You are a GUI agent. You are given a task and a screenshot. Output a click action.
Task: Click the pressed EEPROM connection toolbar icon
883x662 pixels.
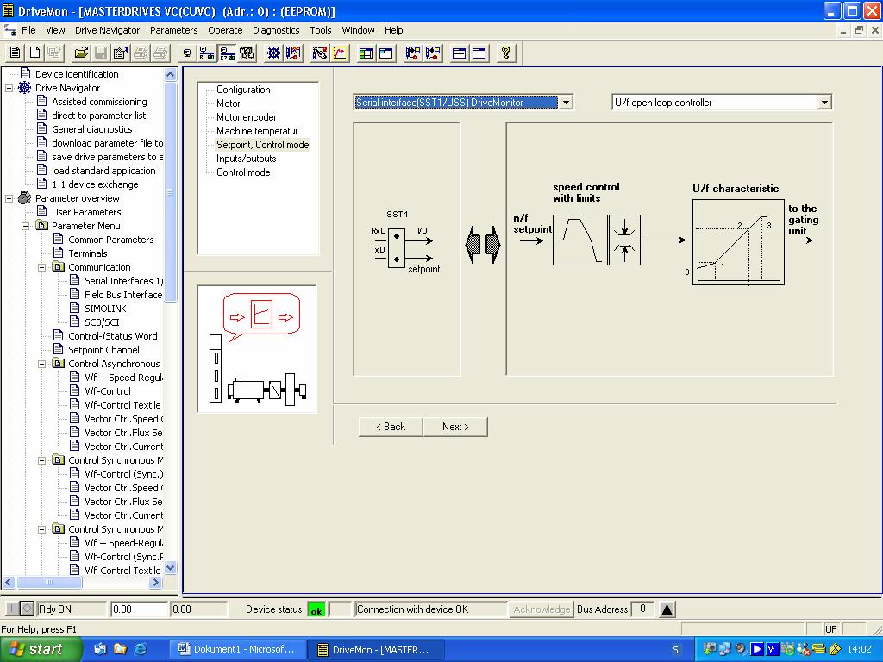click(x=228, y=53)
